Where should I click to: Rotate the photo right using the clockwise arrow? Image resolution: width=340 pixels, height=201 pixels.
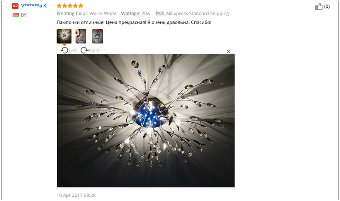[84, 50]
